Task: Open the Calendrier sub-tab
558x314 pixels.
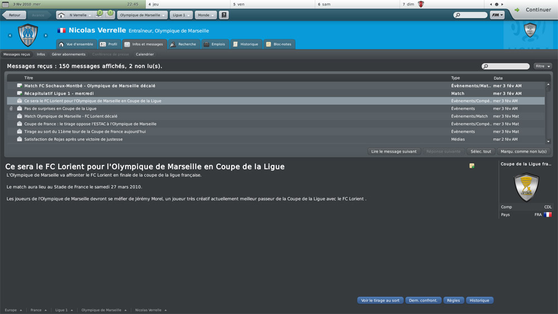Action: coord(145,55)
